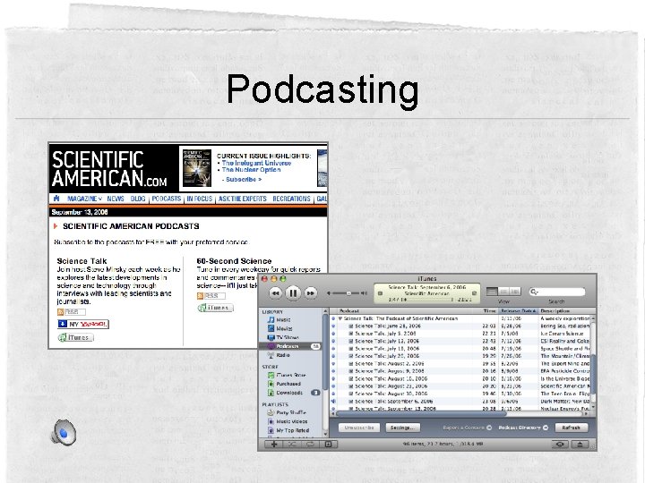Viewport: 645px width, 483px height.
Task: Sort by Release Date column
Action: 519,311
